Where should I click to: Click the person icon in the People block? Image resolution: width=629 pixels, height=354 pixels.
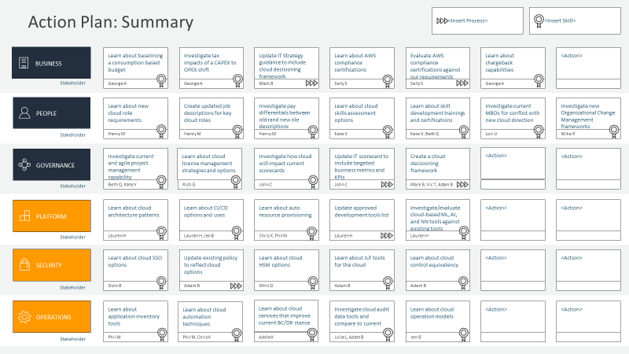pyautogui.click(x=24, y=112)
